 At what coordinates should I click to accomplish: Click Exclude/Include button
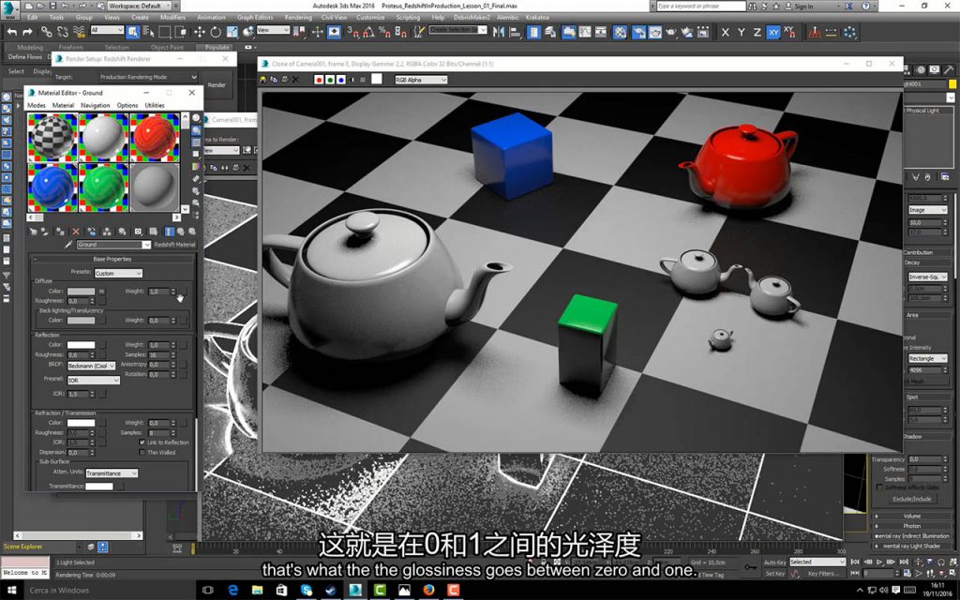911,499
